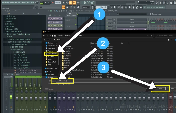Viewport: 176px width, 113px height.
Task: Open the Browser view icon
Action: (x=126, y=7)
